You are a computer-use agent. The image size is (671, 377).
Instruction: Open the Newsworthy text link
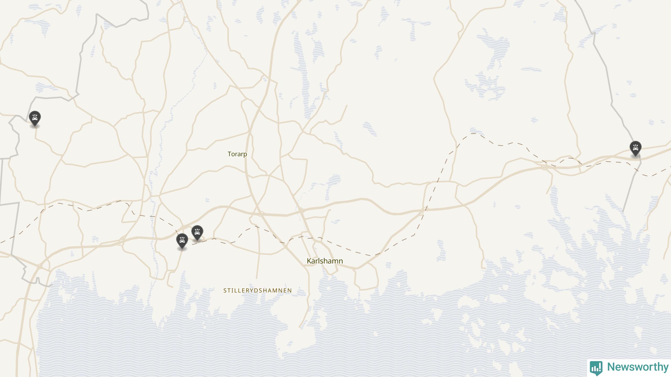point(638,367)
